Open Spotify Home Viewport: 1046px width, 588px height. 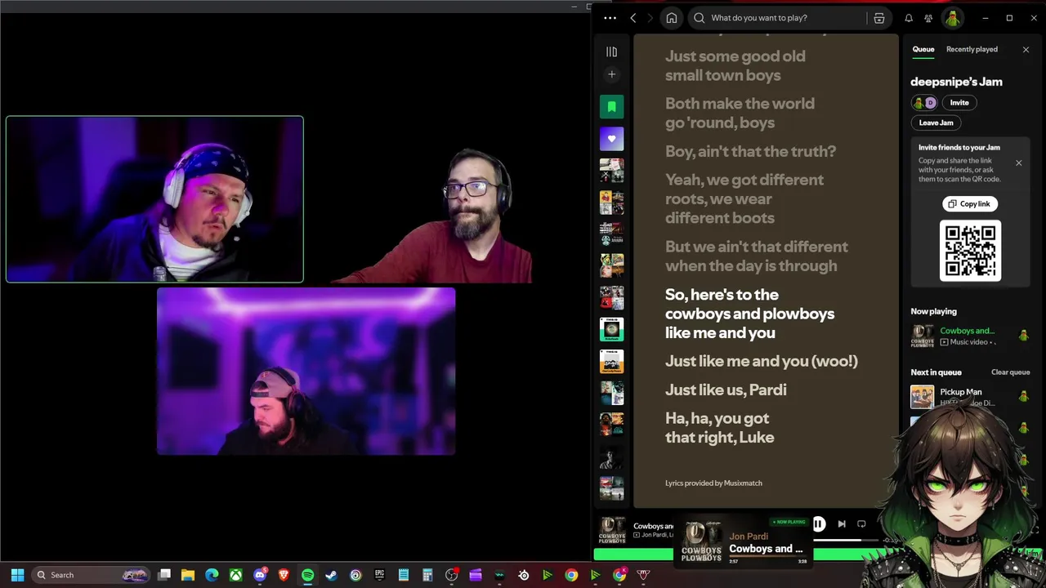[x=672, y=18]
